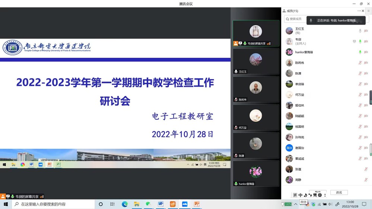Toggle microphone icon in 王红玉 member row
The width and height of the screenshot is (372, 209).
[x=360, y=31]
